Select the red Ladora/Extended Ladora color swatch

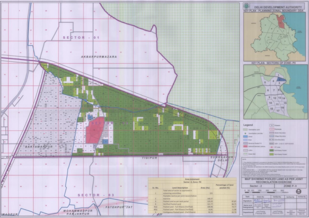tap(245, 146)
